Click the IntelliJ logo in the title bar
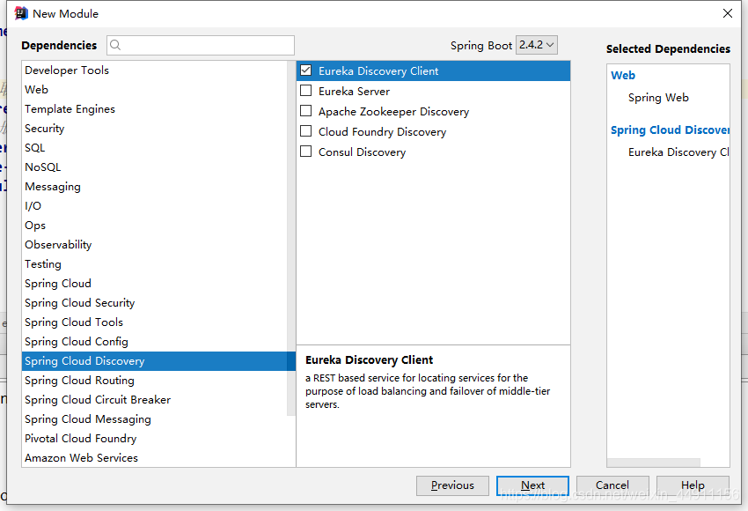 (x=21, y=13)
